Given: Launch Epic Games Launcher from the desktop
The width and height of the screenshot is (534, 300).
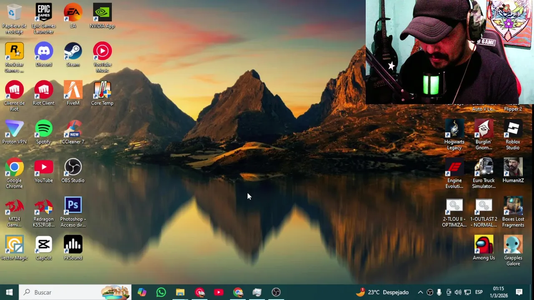Looking at the screenshot, I should [44, 19].
